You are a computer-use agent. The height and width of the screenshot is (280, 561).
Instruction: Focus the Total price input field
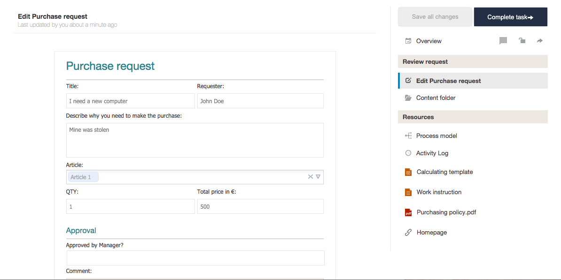(x=260, y=206)
